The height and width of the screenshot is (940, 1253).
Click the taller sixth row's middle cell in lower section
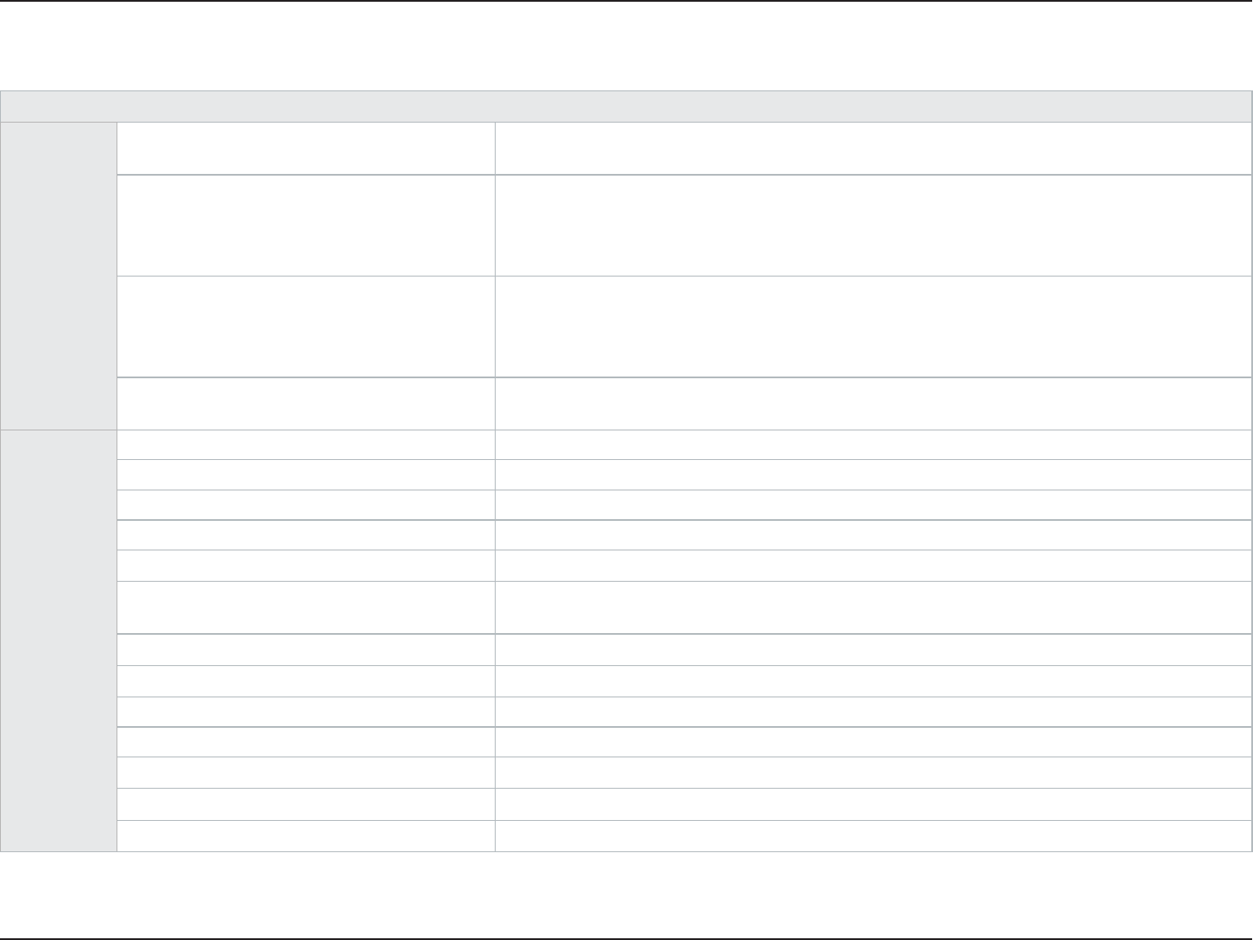coord(305,608)
